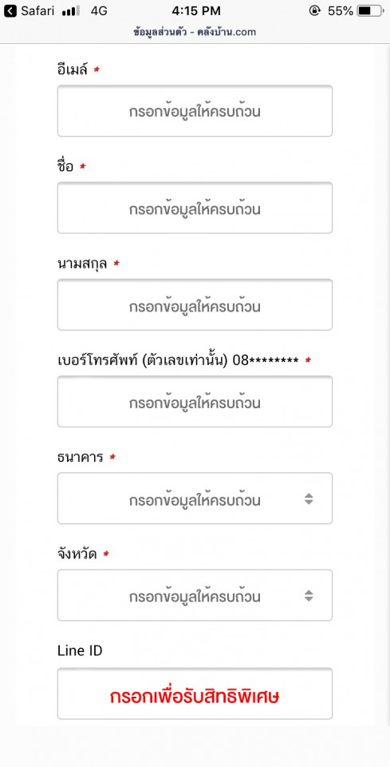Tap the อีเมล์ field label
This screenshot has width=390, height=767.
pyautogui.click(x=72, y=70)
